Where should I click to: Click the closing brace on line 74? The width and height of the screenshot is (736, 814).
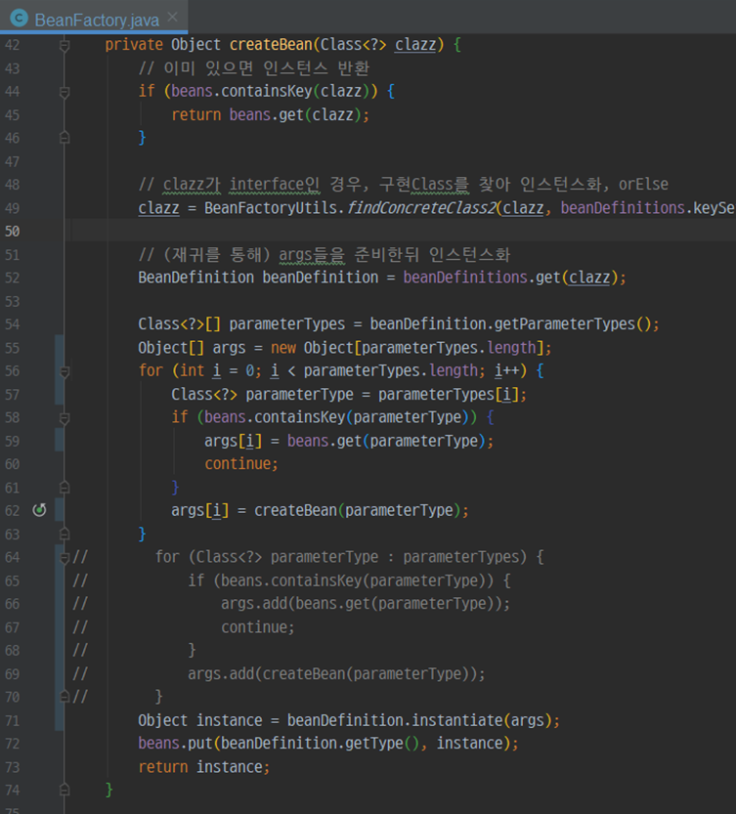pos(109,790)
